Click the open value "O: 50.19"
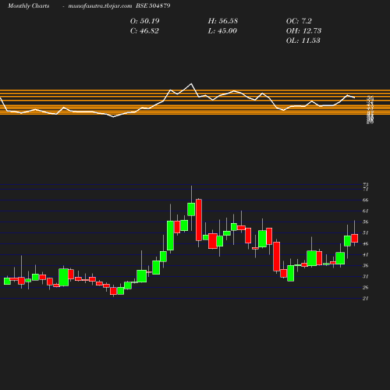 coord(144,21)
